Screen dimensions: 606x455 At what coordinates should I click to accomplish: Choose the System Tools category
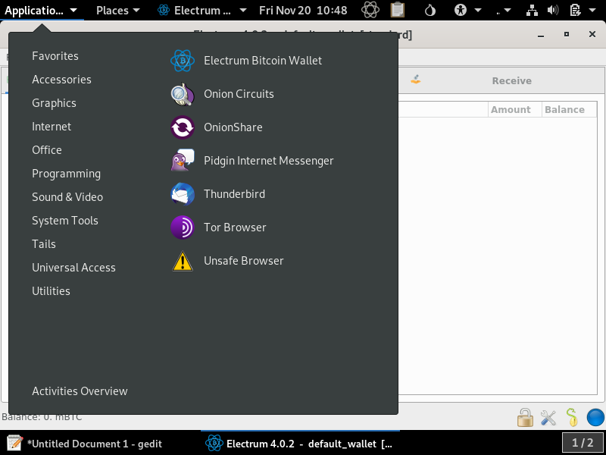(x=65, y=221)
